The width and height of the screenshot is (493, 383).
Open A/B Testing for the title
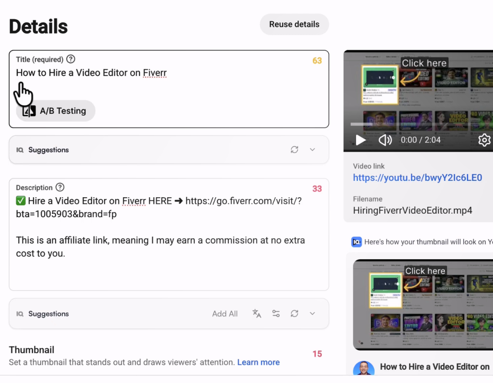pyautogui.click(x=55, y=111)
